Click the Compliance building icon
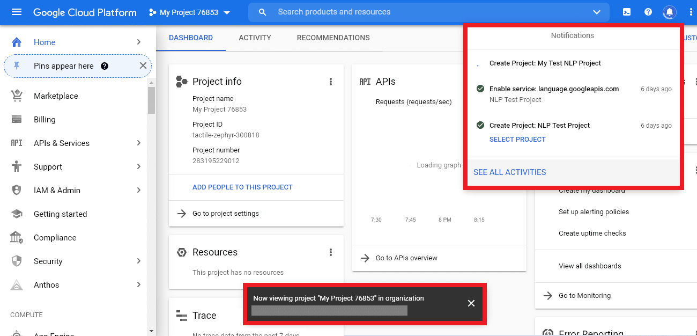697x336 pixels. pos(17,238)
